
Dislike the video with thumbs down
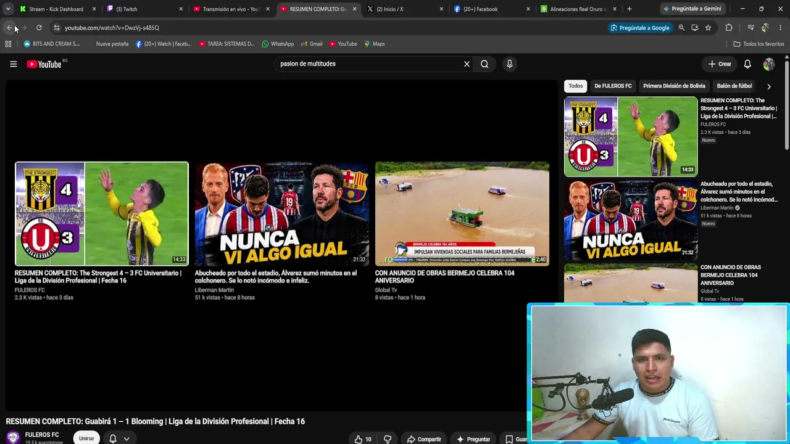point(388,439)
